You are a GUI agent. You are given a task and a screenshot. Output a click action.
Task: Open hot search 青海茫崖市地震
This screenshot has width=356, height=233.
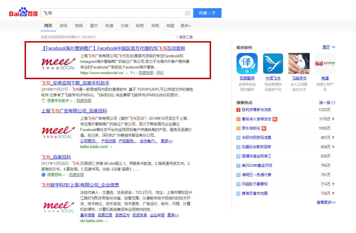tap(255, 193)
